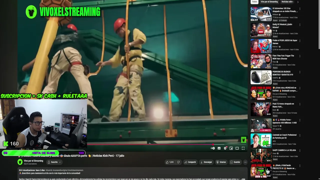Open the Flats Tries Fate Trigger thumbnail
320x180 pixels.
pyautogui.click(x=261, y=61)
